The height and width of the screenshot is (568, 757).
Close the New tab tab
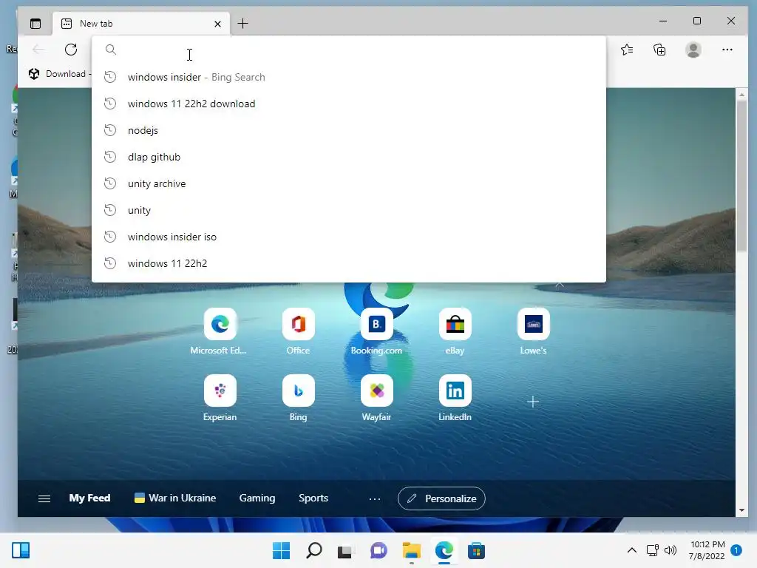pyautogui.click(x=218, y=24)
